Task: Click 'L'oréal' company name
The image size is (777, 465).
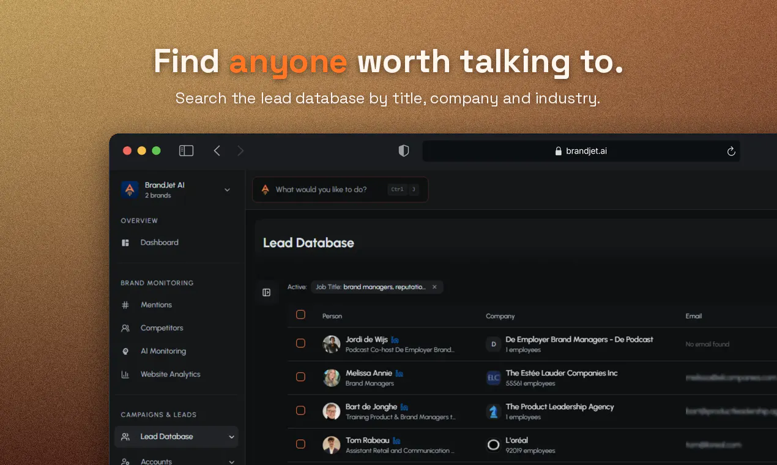Action: [517, 441]
